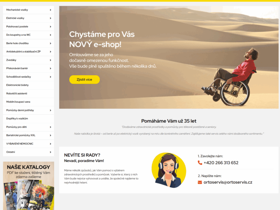
Task: Go to the Robotičtí asistenti category
Action: click(29, 93)
